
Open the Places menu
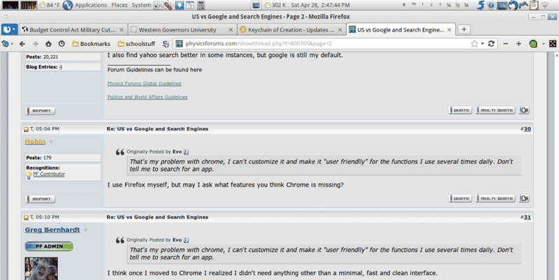click(x=119, y=5)
